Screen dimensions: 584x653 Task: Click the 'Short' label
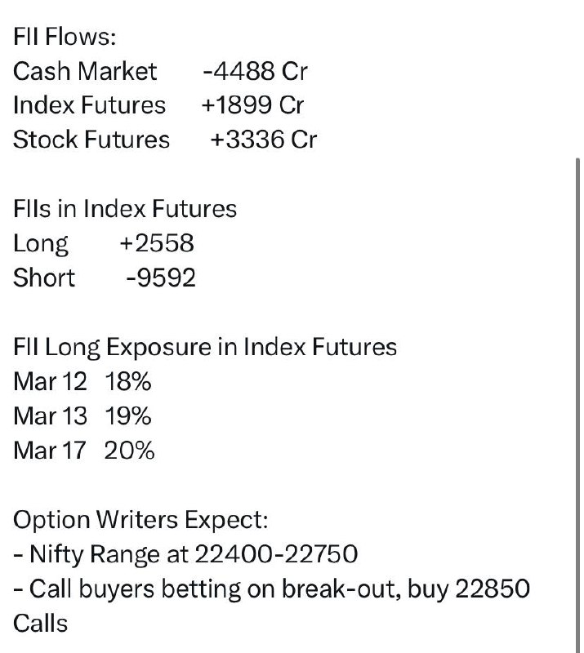point(44,278)
